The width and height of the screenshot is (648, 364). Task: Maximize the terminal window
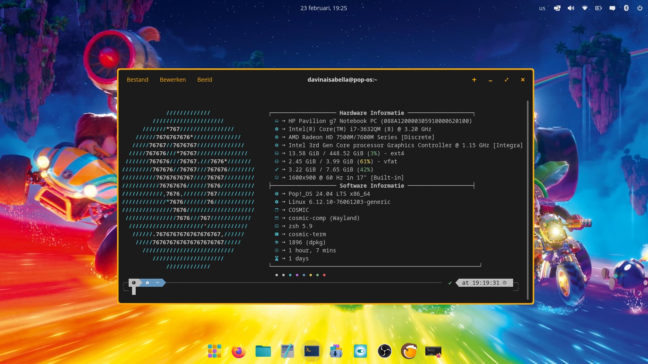click(x=506, y=80)
